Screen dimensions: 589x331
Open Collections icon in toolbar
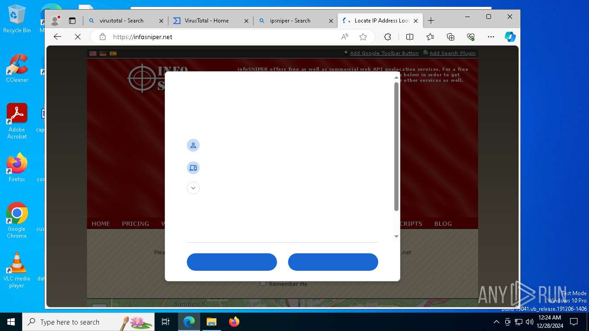[x=450, y=37]
